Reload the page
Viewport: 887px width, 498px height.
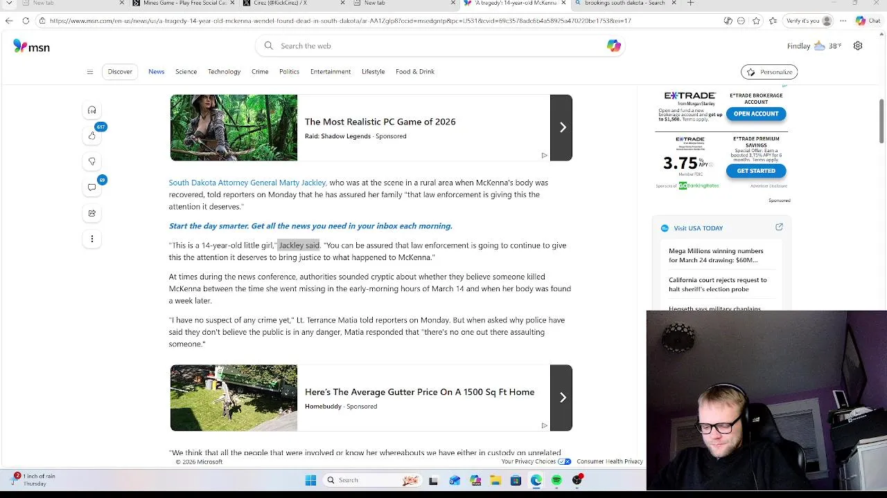26,21
